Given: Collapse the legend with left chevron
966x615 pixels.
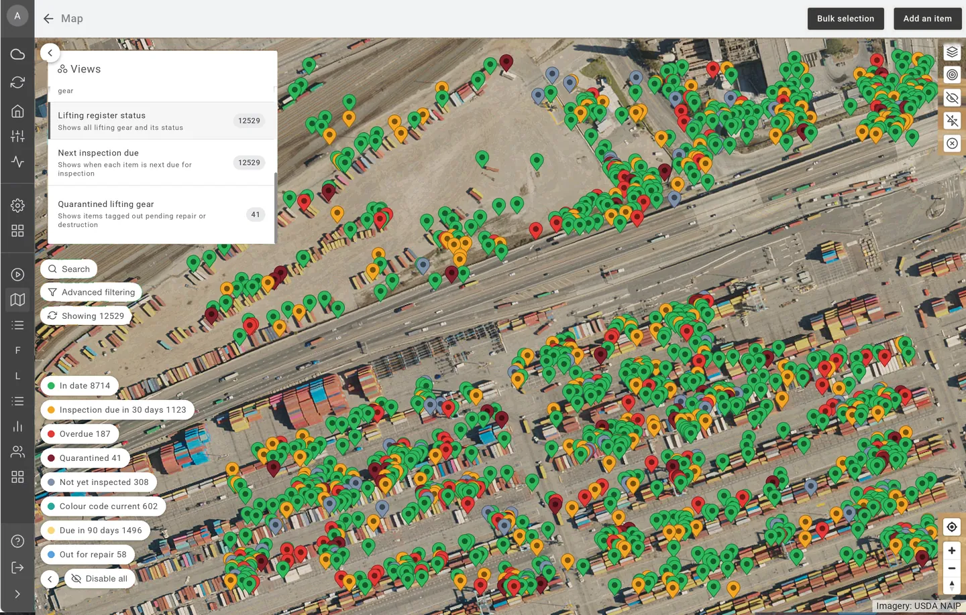Looking at the screenshot, I should point(50,579).
